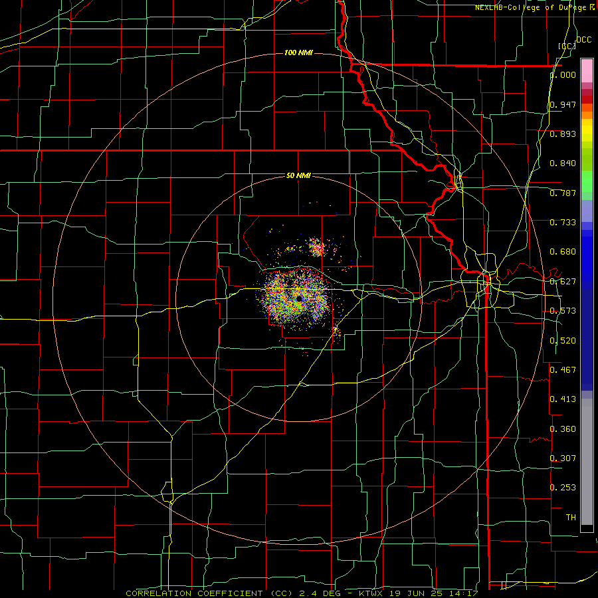The height and width of the screenshot is (598, 598).
Task: Click the 0.360 scale value
Action: pos(563,429)
